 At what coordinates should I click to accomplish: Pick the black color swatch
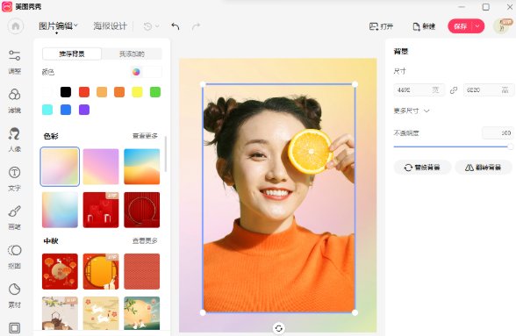(x=66, y=92)
